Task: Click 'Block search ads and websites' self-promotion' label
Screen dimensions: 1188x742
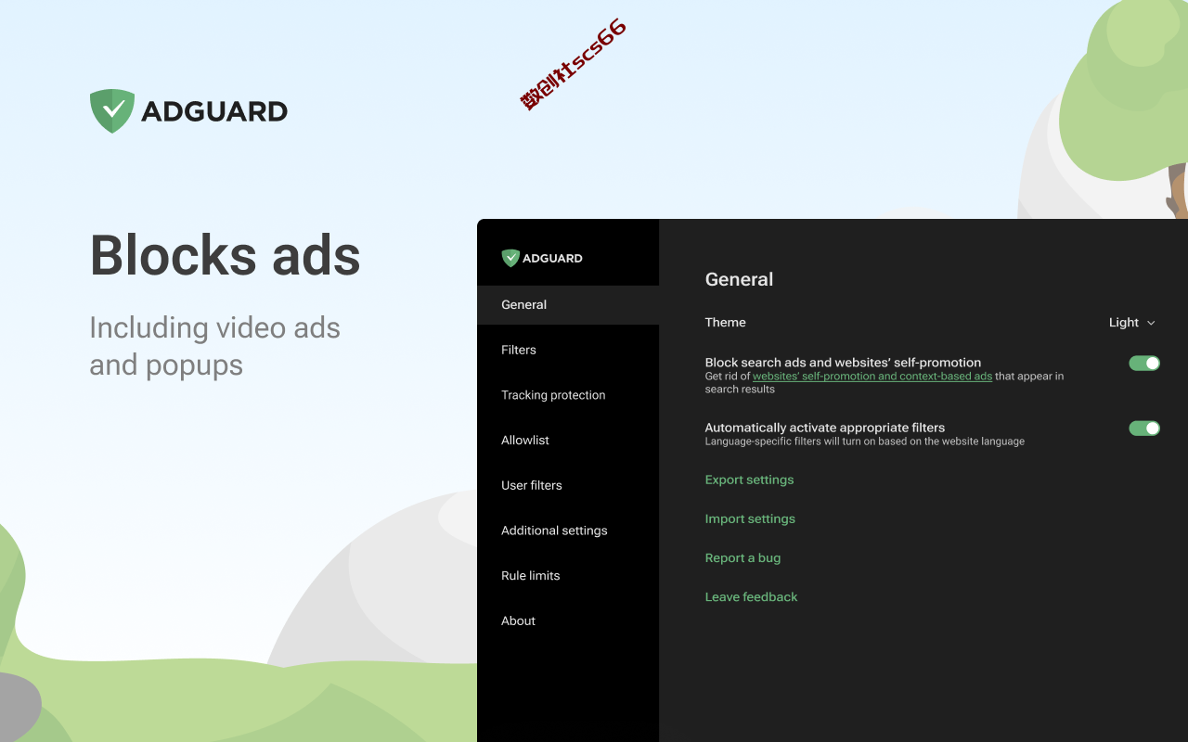Action: coord(843,363)
